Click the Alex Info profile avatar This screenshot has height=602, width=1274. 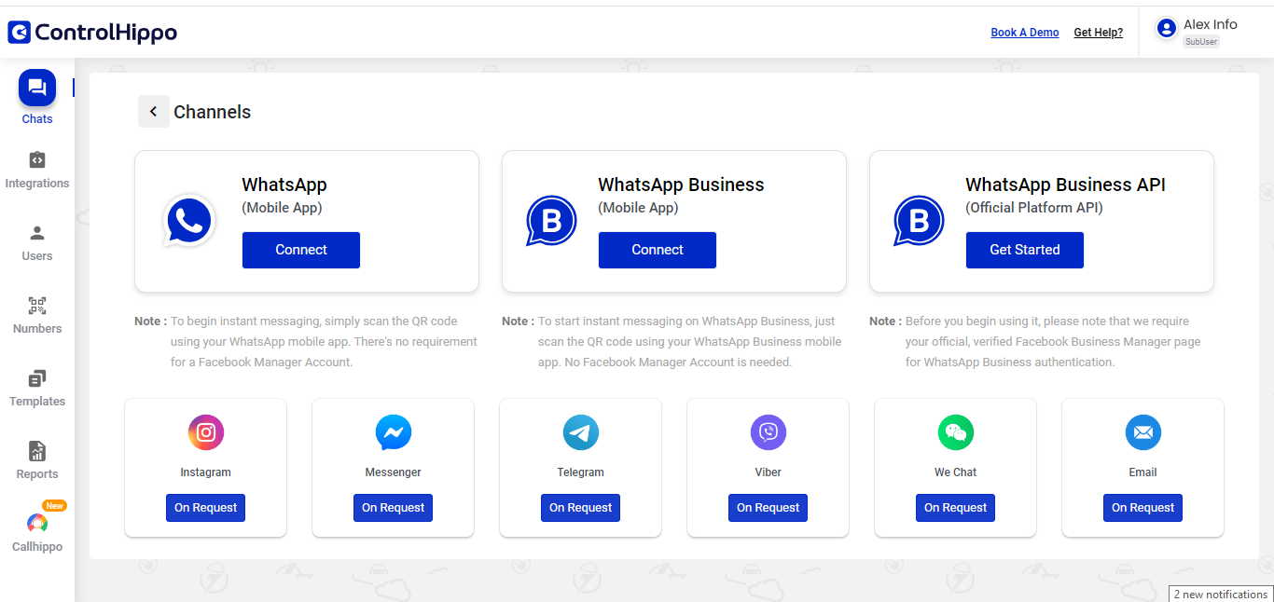tap(1166, 28)
